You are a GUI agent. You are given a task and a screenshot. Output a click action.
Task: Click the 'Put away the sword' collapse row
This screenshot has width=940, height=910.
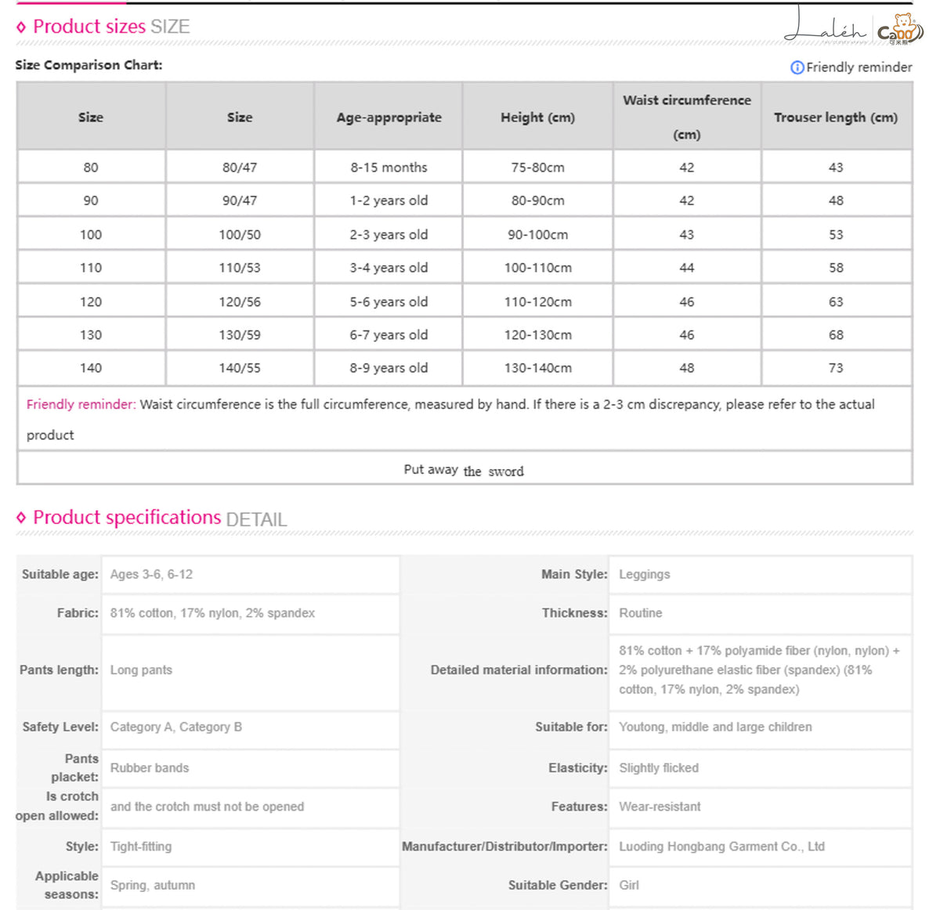pyautogui.click(x=465, y=470)
